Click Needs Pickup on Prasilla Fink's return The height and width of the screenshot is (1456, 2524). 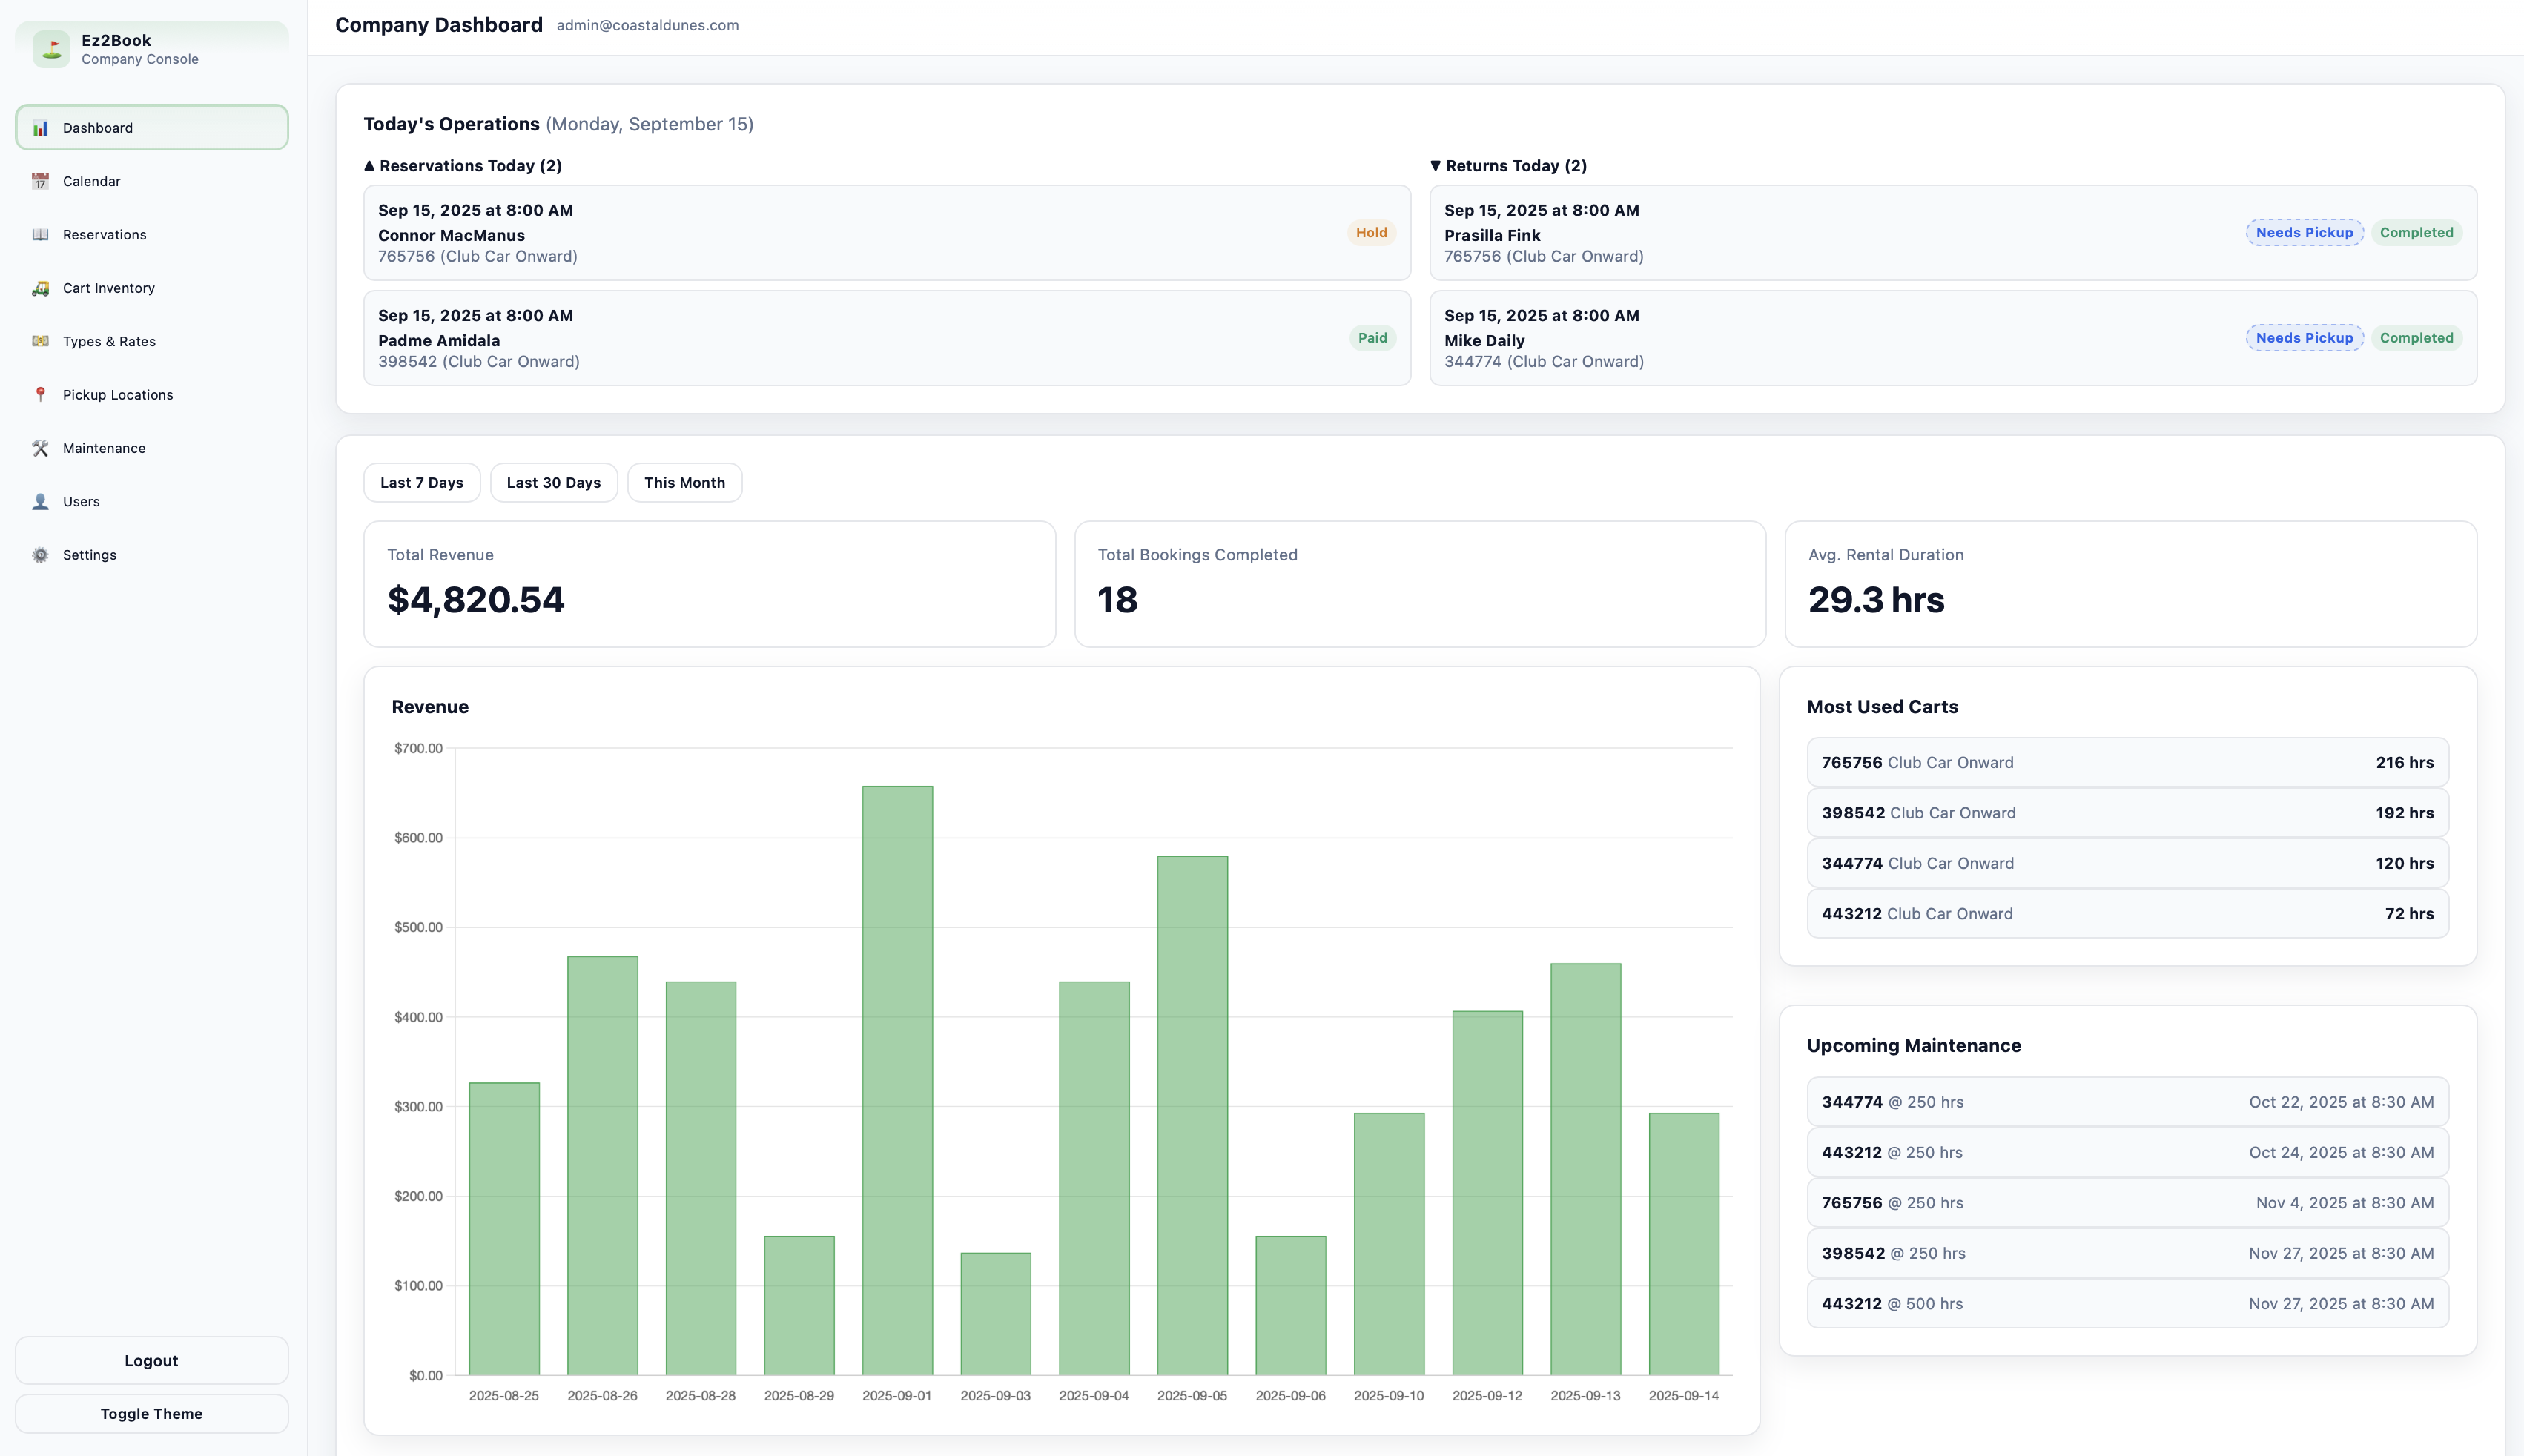point(2304,232)
